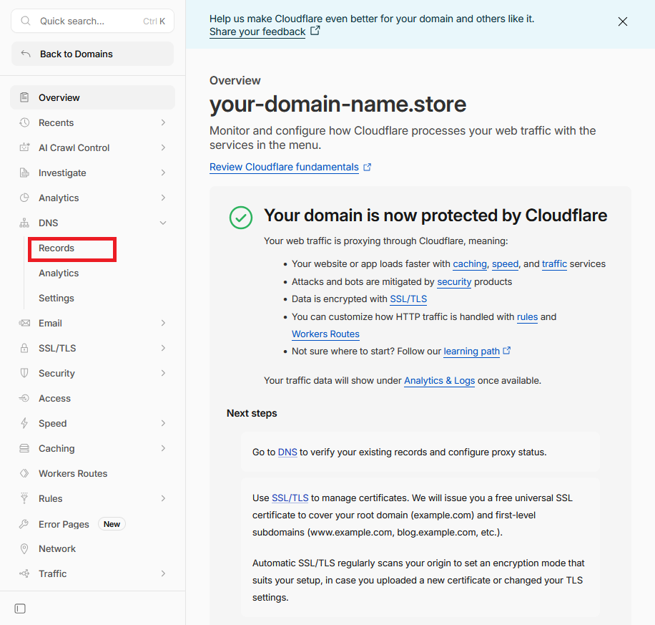Click external link icon beside Share your feedback
Viewport: 655px width, 625px height.
[315, 31]
